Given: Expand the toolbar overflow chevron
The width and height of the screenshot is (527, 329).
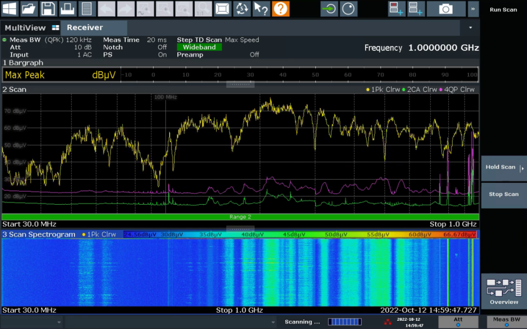Looking at the screenshot, I should click(x=473, y=8).
